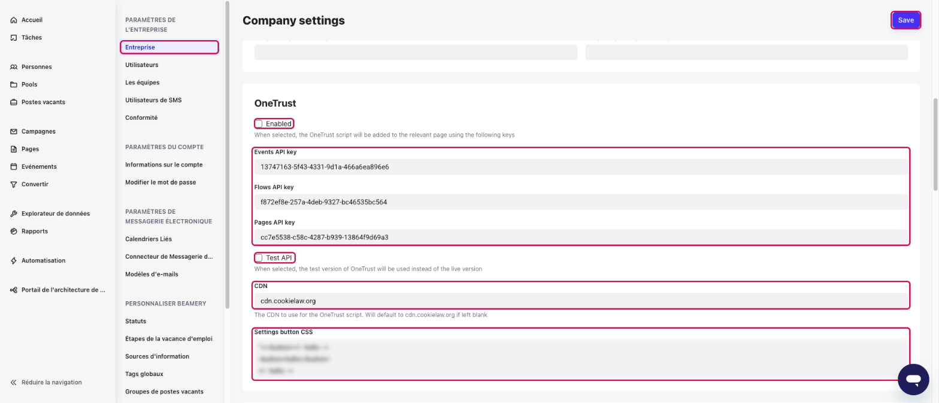
Task: Click Réduire la navigation link
Action: 52,382
